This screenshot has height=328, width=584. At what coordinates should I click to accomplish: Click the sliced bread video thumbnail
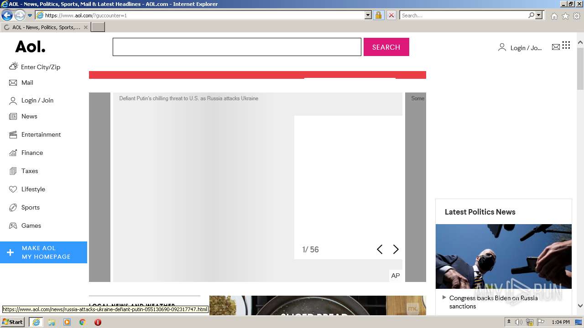coord(318,306)
